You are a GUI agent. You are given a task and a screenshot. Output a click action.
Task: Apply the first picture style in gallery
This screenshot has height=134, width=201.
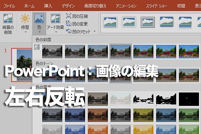[110, 22]
